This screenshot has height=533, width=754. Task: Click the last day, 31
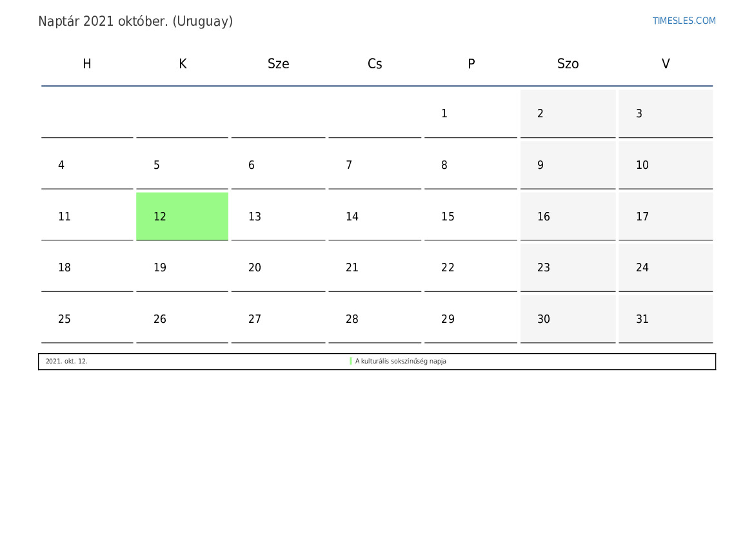[x=666, y=319]
